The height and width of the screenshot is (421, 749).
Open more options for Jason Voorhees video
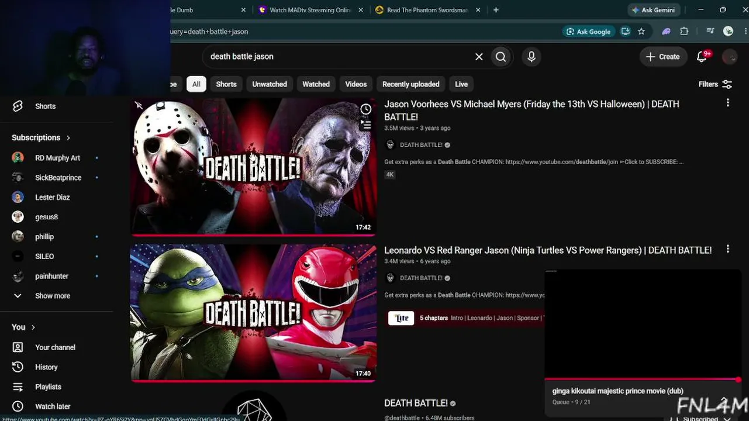(x=728, y=103)
